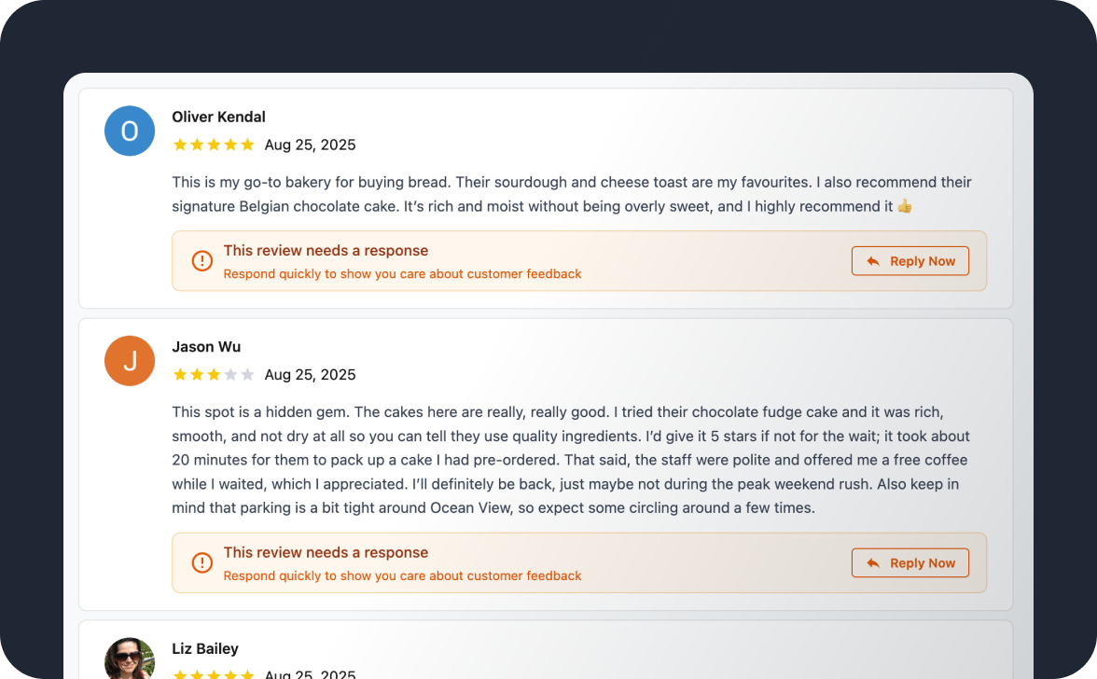Click the three-star rating row on Jason Wu's review
Viewport: 1097px width, 679px height.
point(213,374)
